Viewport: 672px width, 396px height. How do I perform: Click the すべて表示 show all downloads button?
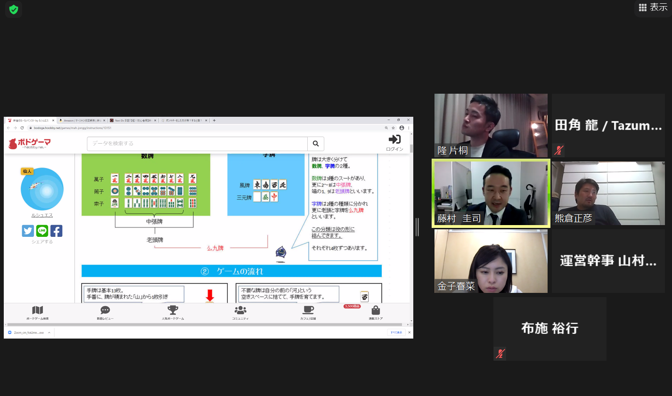(396, 332)
